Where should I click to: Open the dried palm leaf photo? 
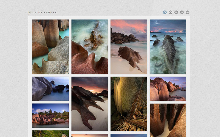[129, 104]
